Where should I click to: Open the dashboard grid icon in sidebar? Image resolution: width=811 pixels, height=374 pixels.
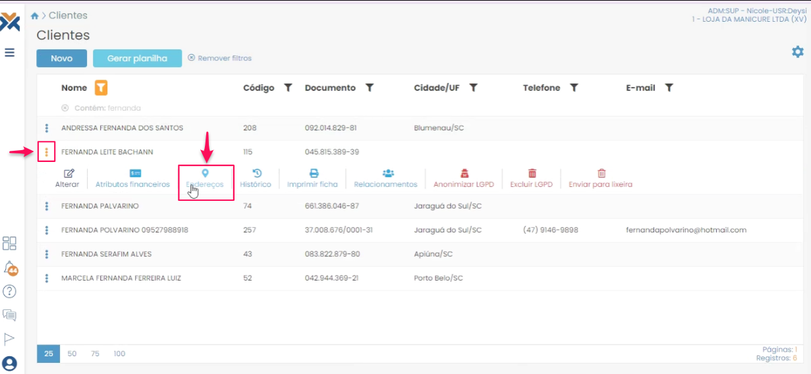(9, 243)
